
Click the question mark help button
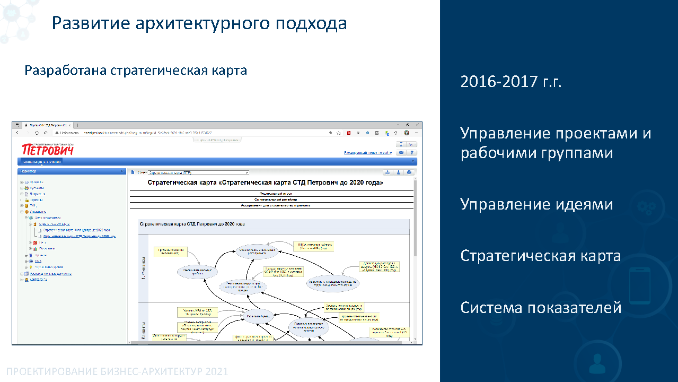coord(412,152)
